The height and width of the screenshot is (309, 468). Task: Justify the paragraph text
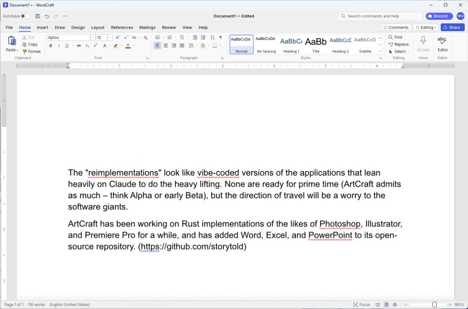point(182,46)
